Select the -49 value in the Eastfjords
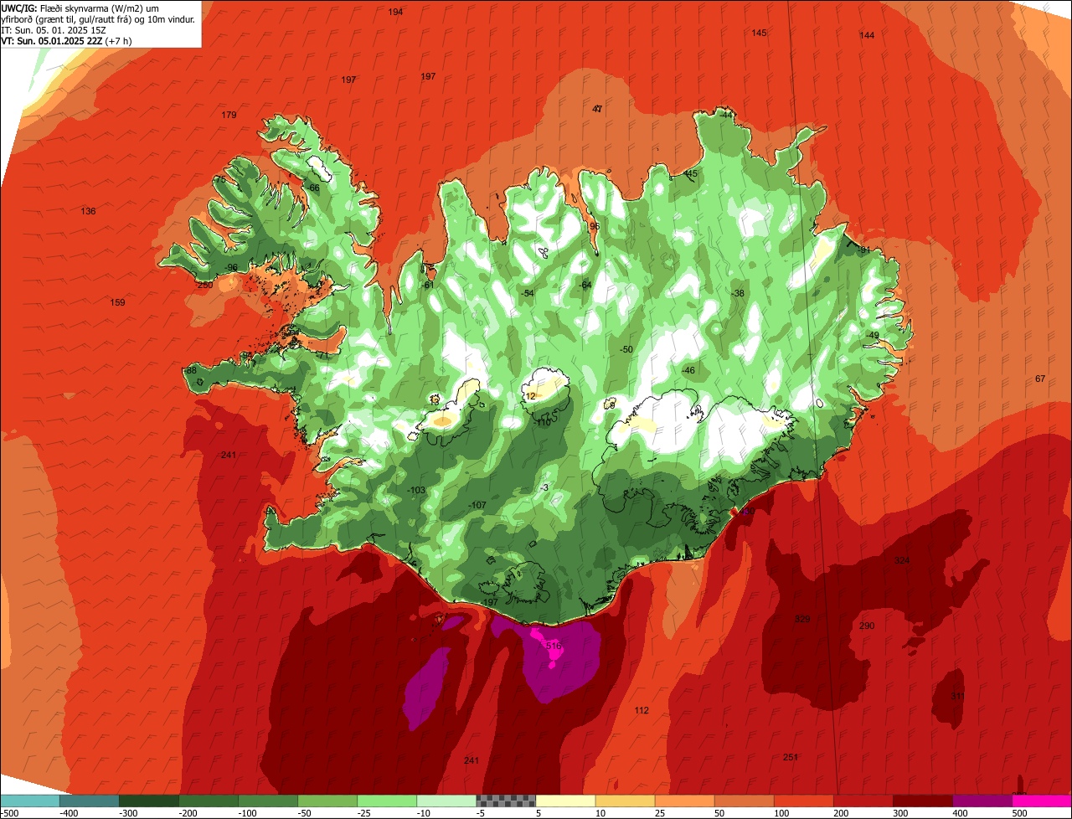 point(874,335)
